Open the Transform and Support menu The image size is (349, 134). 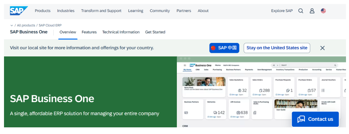point(101,11)
